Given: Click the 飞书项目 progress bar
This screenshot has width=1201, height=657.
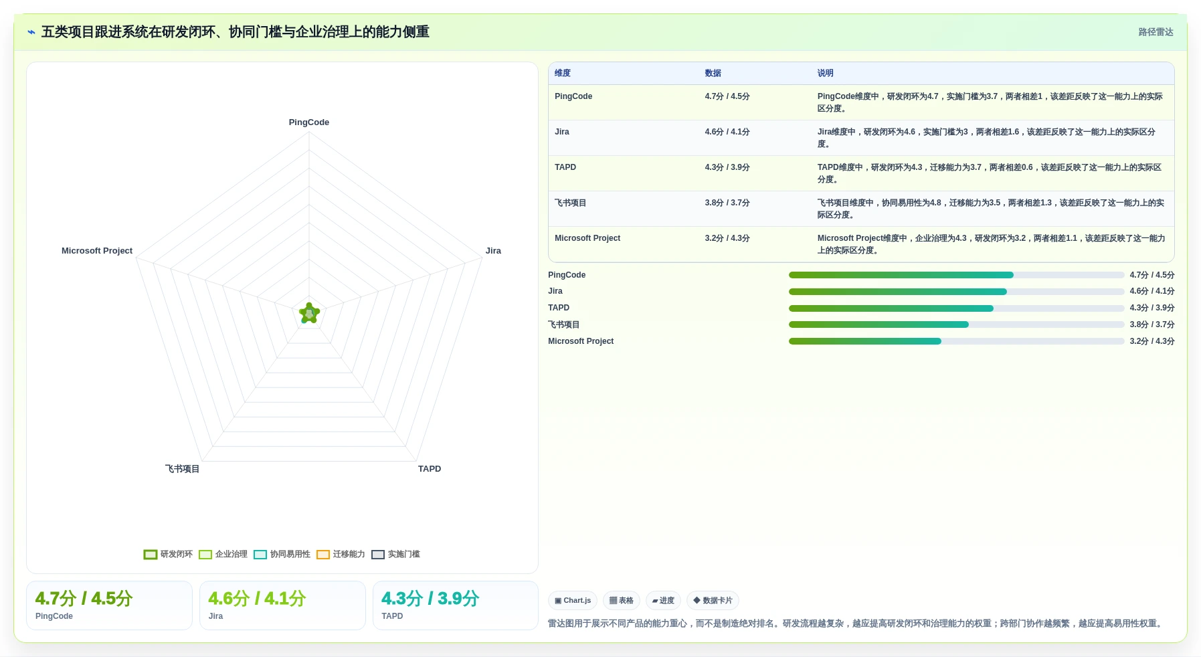Looking at the screenshot, I should tap(956, 324).
